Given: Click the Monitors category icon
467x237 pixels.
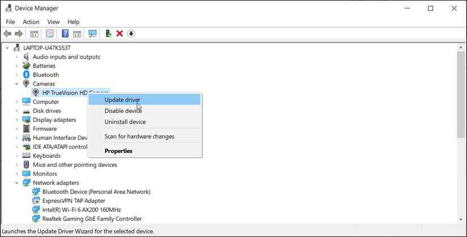Looking at the screenshot, I should 26,173.
